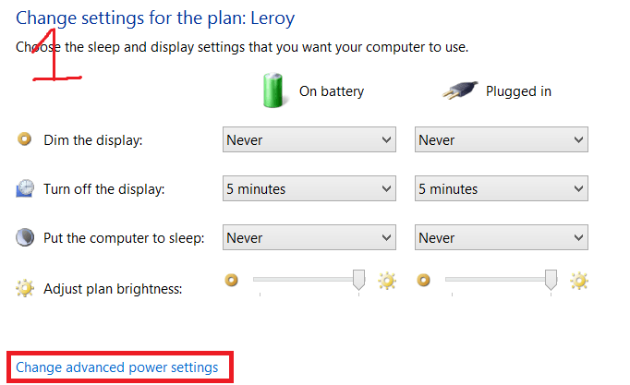630x385 pixels.
Task: Click high brightness icon for Plugged in slider
Action: click(578, 280)
